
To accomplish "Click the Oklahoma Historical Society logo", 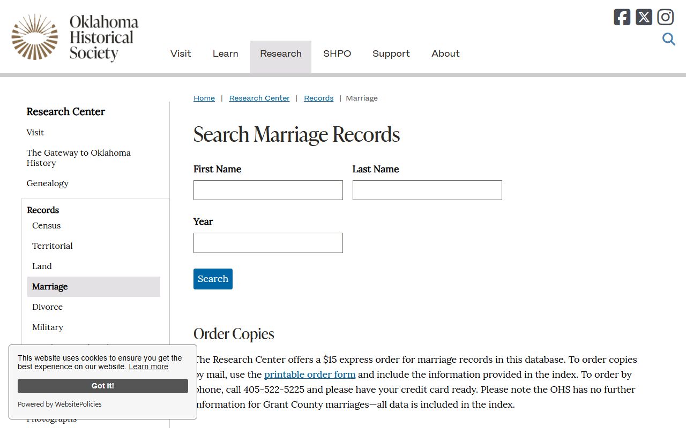I will [x=75, y=37].
